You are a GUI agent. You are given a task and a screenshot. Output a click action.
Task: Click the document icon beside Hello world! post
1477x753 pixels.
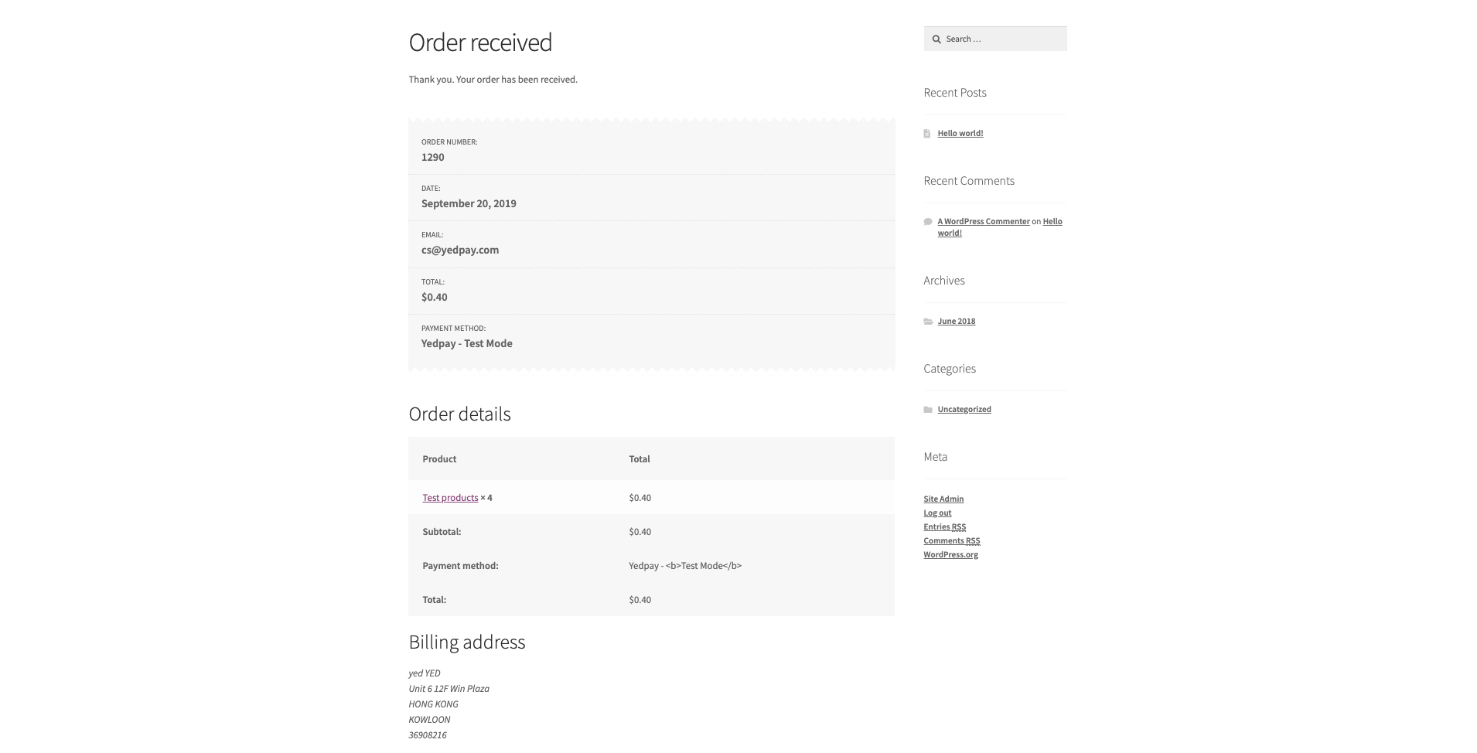click(x=927, y=134)
